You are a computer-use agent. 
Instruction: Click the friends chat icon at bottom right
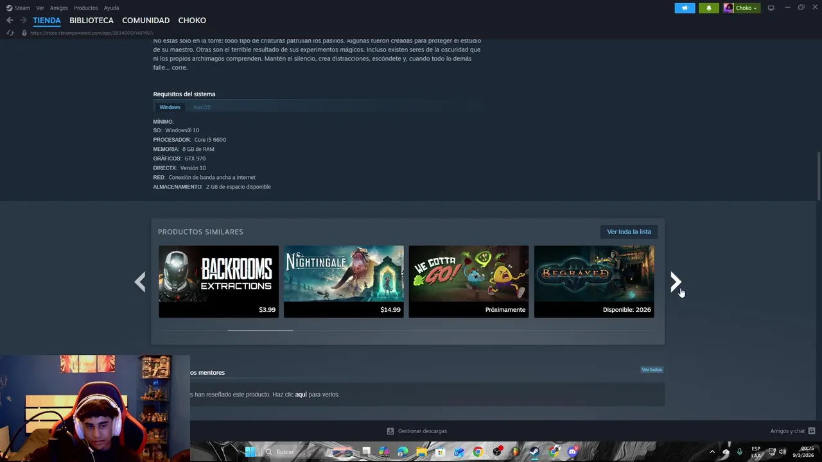click(x=812, y=431)
